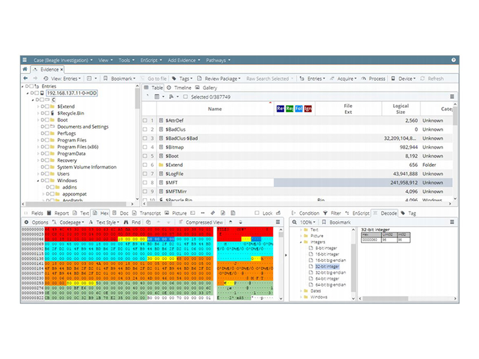
Task: Open the Tools menu
Action: tap(126, 60)
